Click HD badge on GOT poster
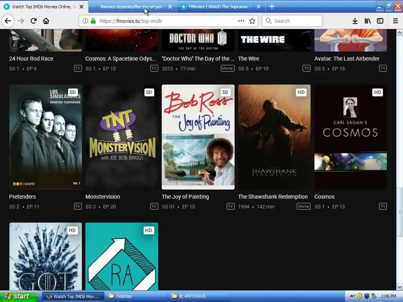 (72, 230)
